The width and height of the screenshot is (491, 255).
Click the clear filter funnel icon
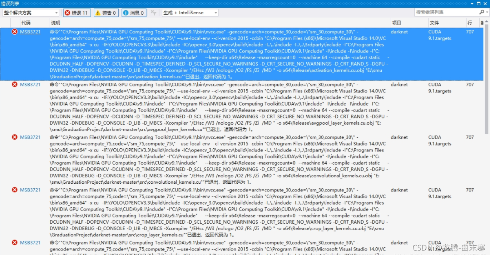[153, 13]
